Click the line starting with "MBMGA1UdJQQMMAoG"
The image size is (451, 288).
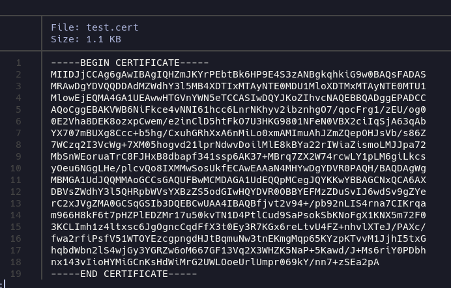click(x=238, y=180)
